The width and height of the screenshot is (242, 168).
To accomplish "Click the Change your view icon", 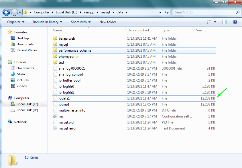I will tap(209, 22).
